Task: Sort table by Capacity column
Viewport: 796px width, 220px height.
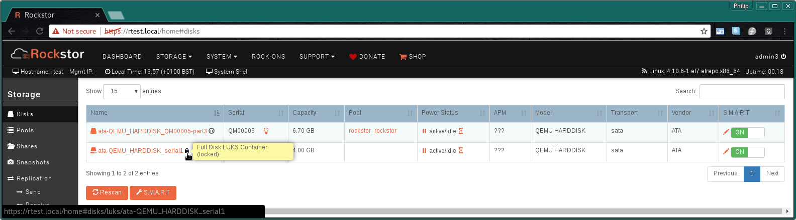Action: click(x=316, y=113)
